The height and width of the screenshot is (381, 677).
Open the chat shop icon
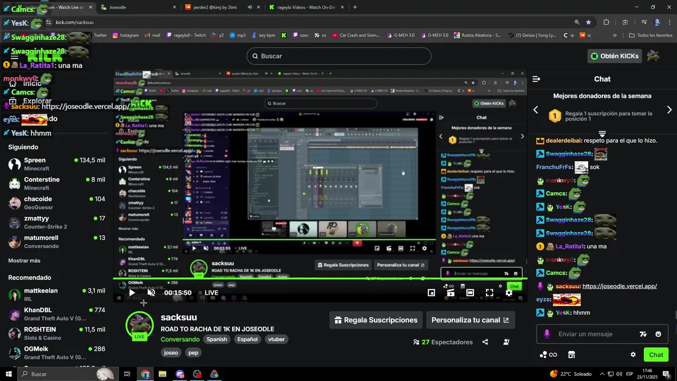pos(571,355)
